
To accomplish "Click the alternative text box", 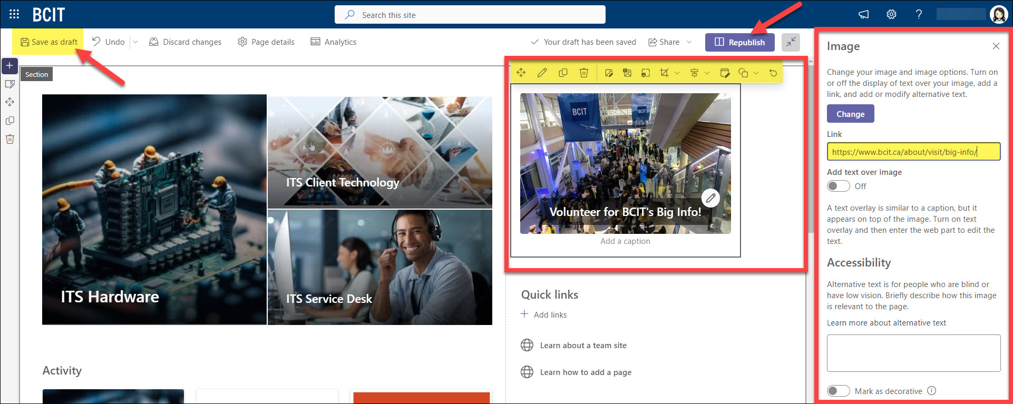I will (x=913, y=353).
